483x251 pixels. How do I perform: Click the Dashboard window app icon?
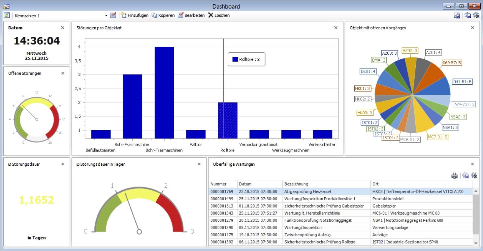[6, 6]
